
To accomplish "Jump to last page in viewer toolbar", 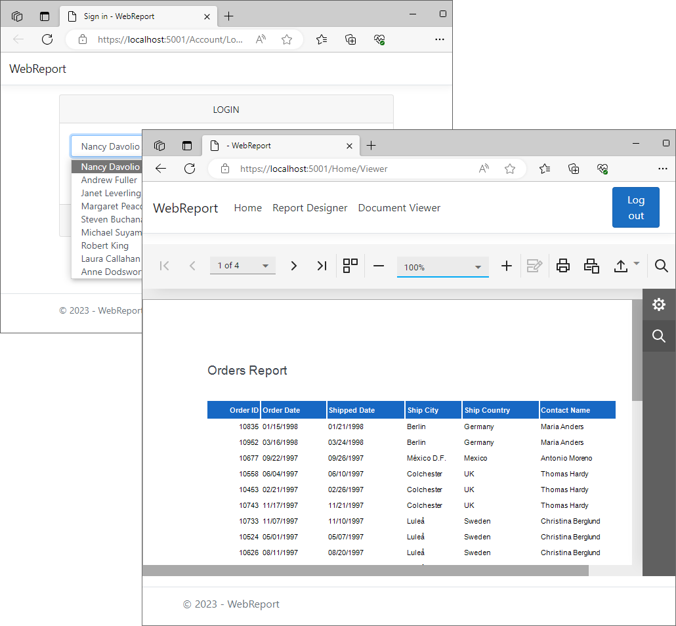I will coord(322,266).
